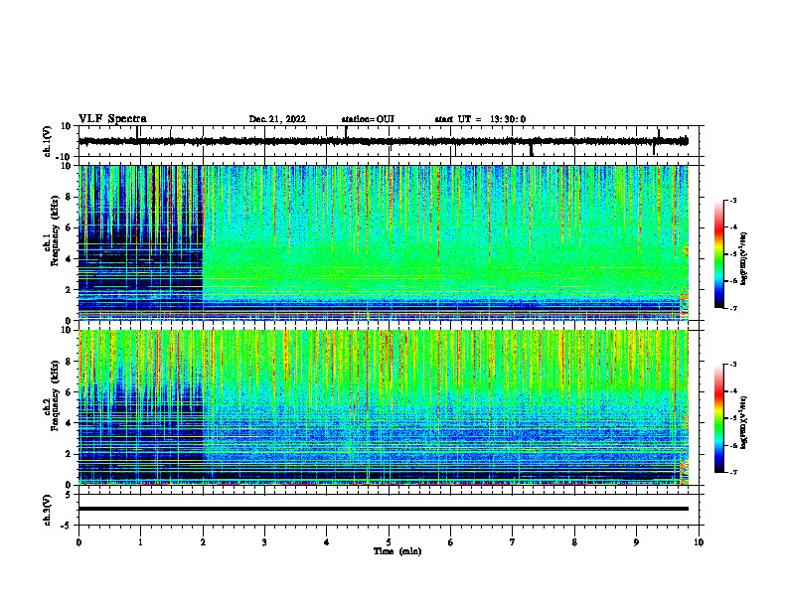Click the '6' kHz tick on ch.1 frequency axis
The height and width of the screenshot is (608, 787).
[x=69, y=228]
